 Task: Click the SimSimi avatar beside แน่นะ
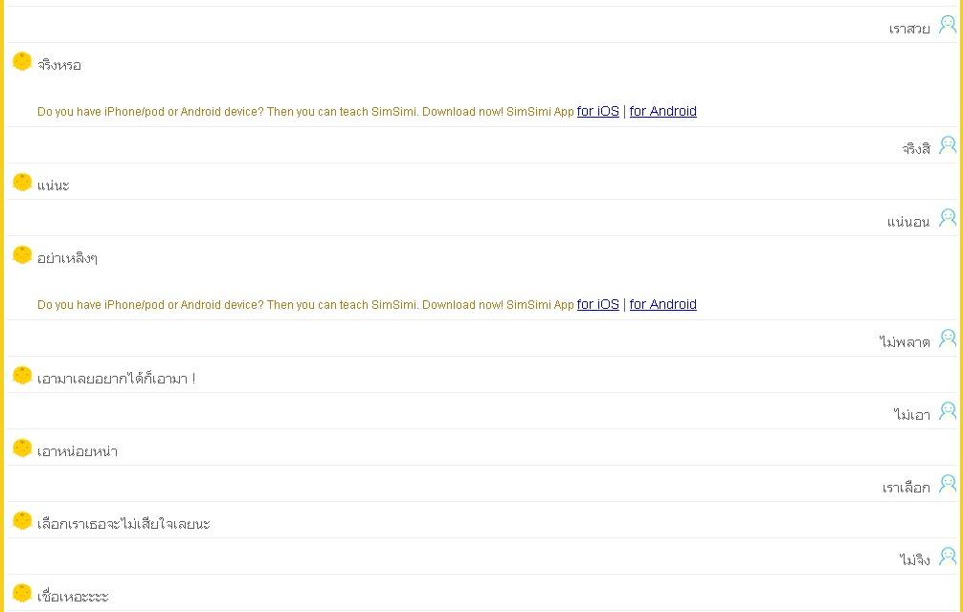22,182
